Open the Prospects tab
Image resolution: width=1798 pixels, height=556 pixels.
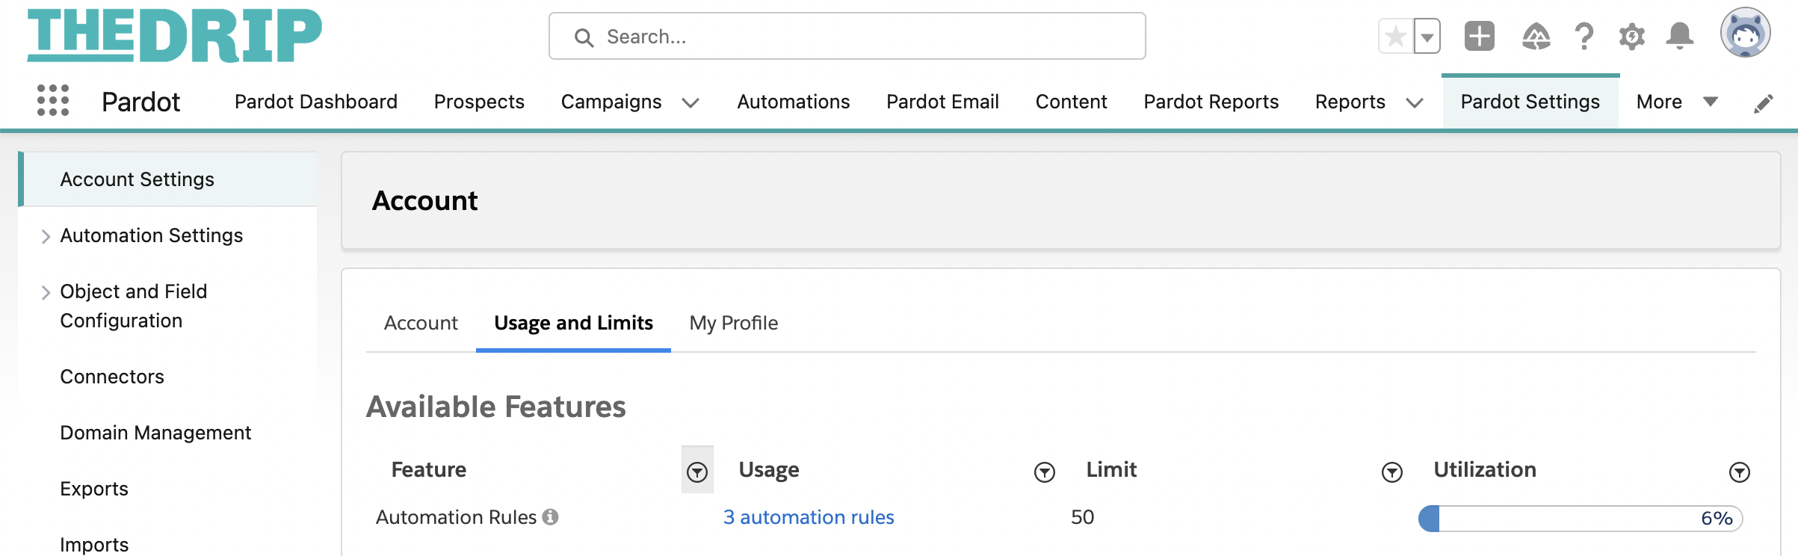(479, 102)
